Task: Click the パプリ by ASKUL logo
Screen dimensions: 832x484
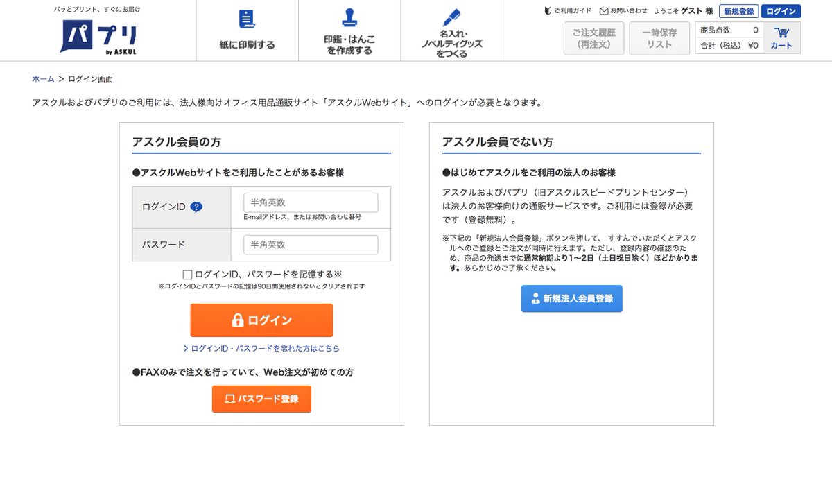Action: [x=98, y=36]
